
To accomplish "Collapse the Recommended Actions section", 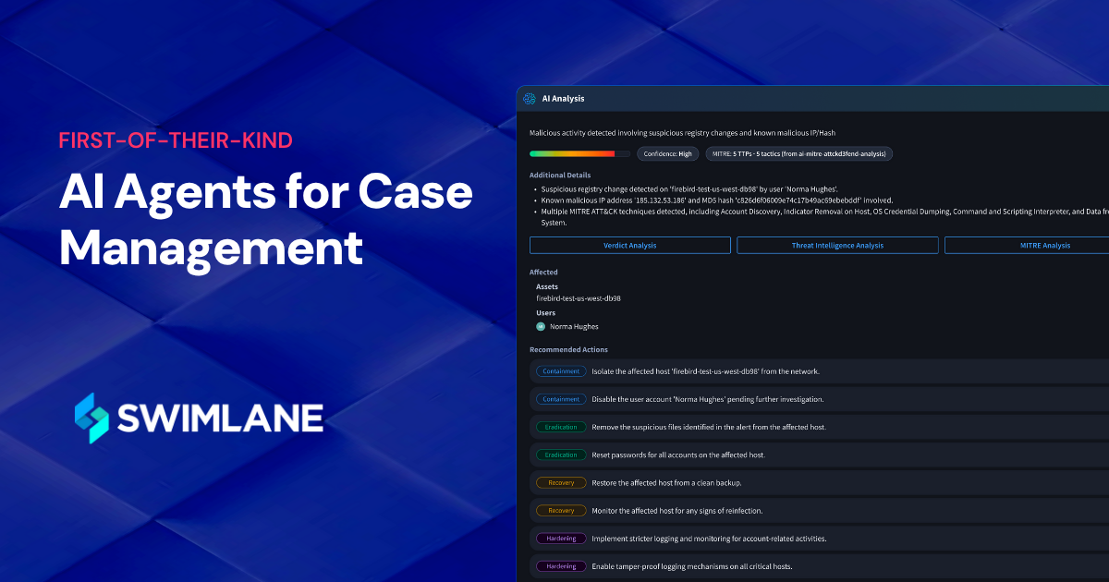I will [x=568, y=349].
